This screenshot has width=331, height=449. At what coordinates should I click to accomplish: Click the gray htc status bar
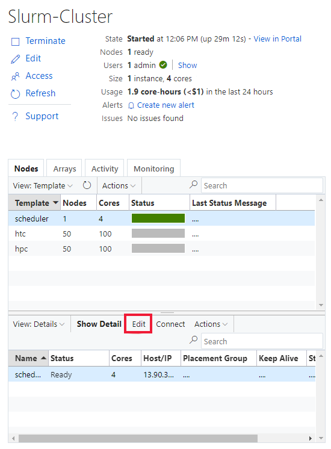pos(158,234)
